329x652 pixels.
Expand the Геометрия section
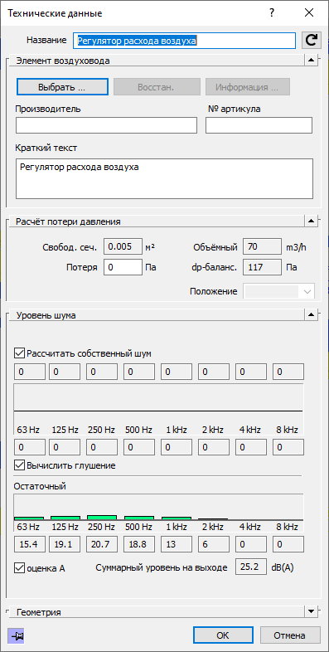click(x=312, y=611)
